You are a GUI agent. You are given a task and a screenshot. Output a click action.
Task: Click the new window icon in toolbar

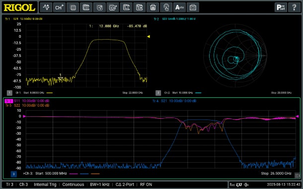coord(73,7)
